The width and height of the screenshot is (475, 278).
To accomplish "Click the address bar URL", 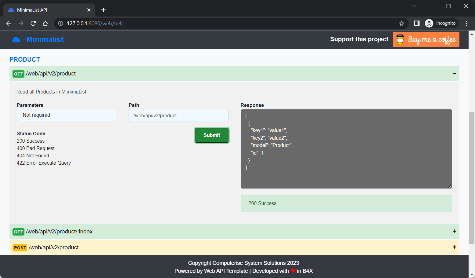I will [96, 24].
